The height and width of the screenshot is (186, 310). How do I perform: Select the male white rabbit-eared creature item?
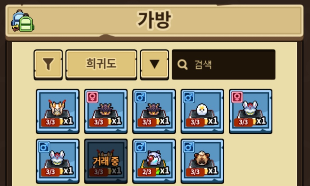pyautogui.click(x=57, y=161)
